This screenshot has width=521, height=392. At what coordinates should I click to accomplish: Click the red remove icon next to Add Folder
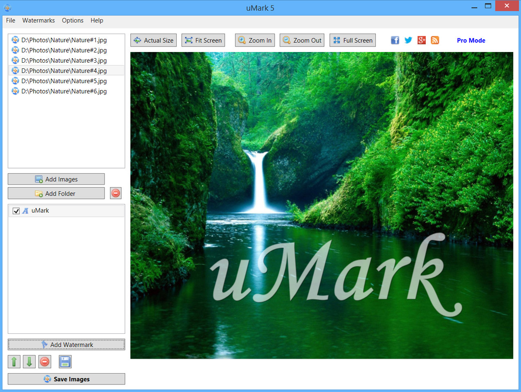point(115,193)
